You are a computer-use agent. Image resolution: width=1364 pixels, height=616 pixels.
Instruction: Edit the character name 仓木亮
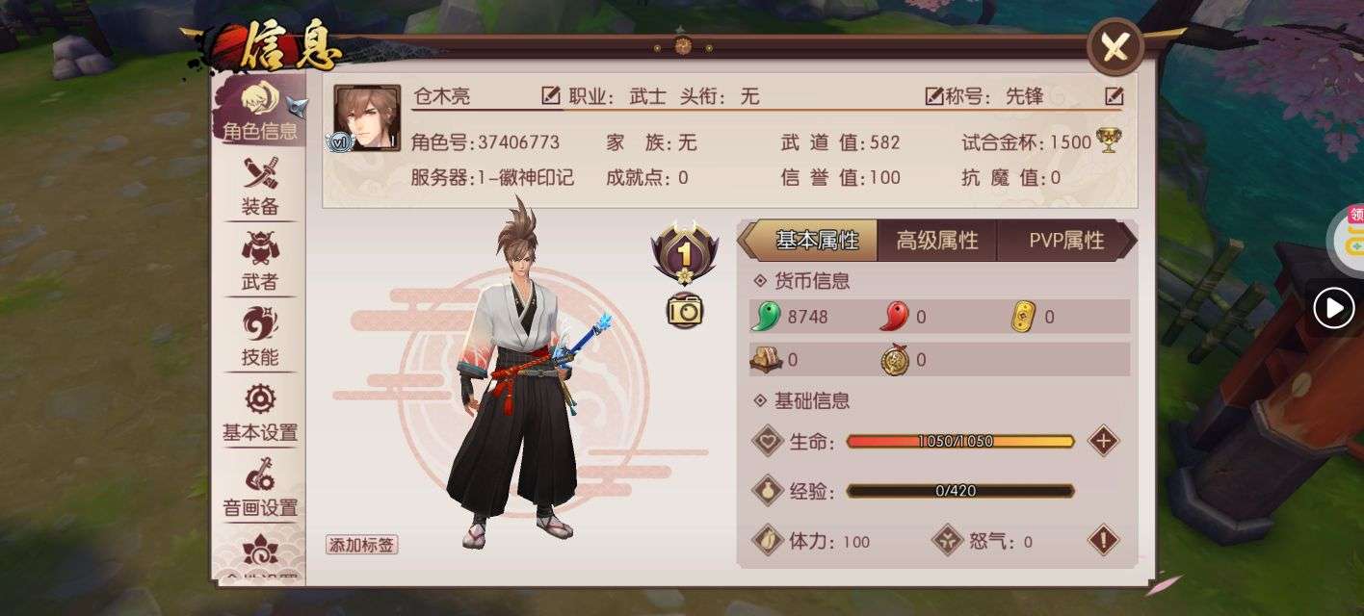[x=550, y=96]
